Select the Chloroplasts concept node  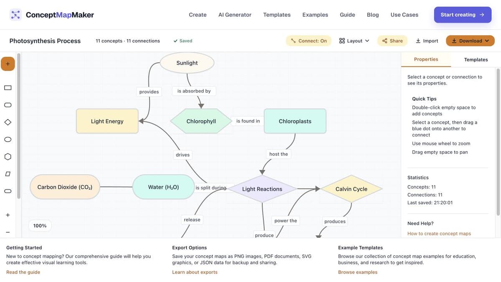[295, 121]
